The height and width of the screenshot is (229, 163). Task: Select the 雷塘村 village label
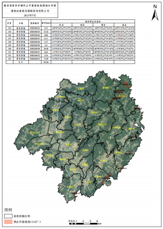106,88
